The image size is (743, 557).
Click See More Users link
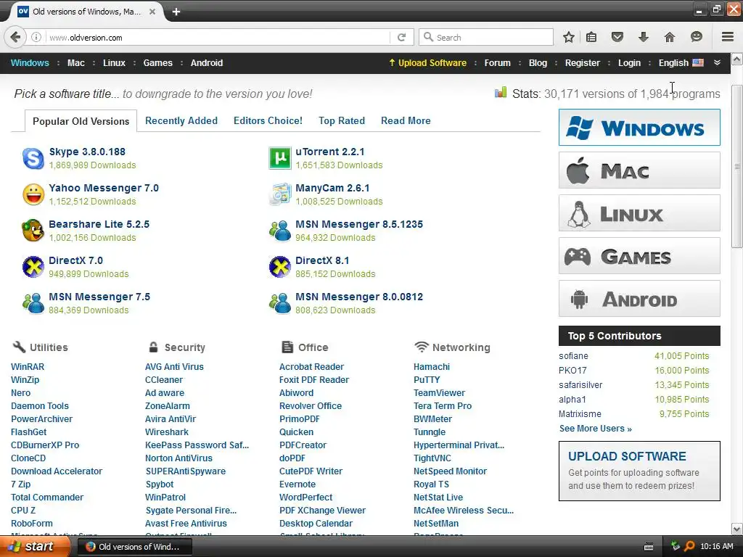coord(595,429)
